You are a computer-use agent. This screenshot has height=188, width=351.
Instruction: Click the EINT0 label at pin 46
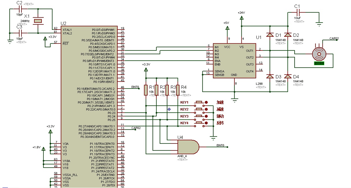[135, 87]
